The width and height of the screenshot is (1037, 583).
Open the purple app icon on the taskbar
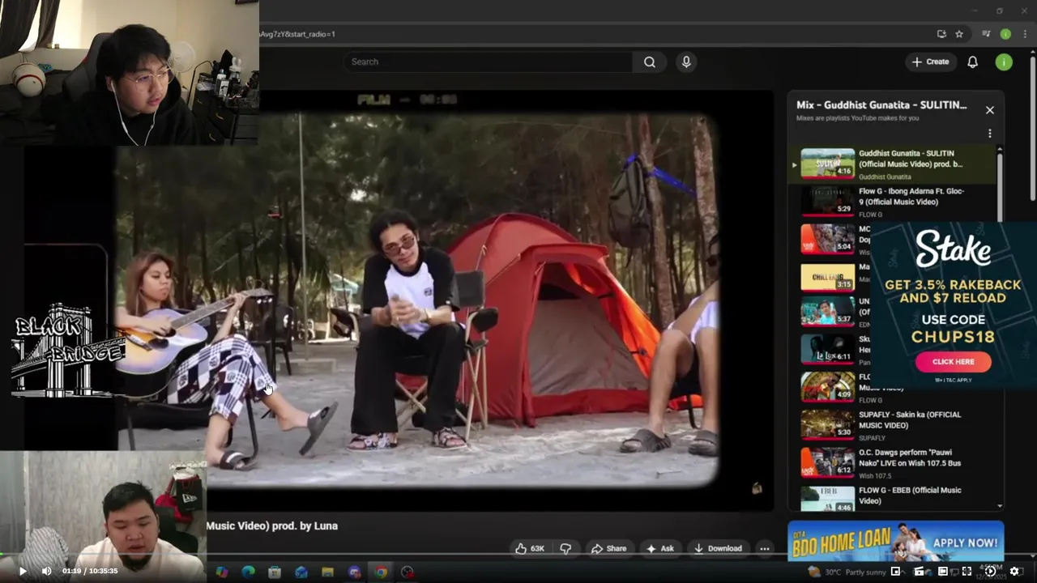coord(354,572)
